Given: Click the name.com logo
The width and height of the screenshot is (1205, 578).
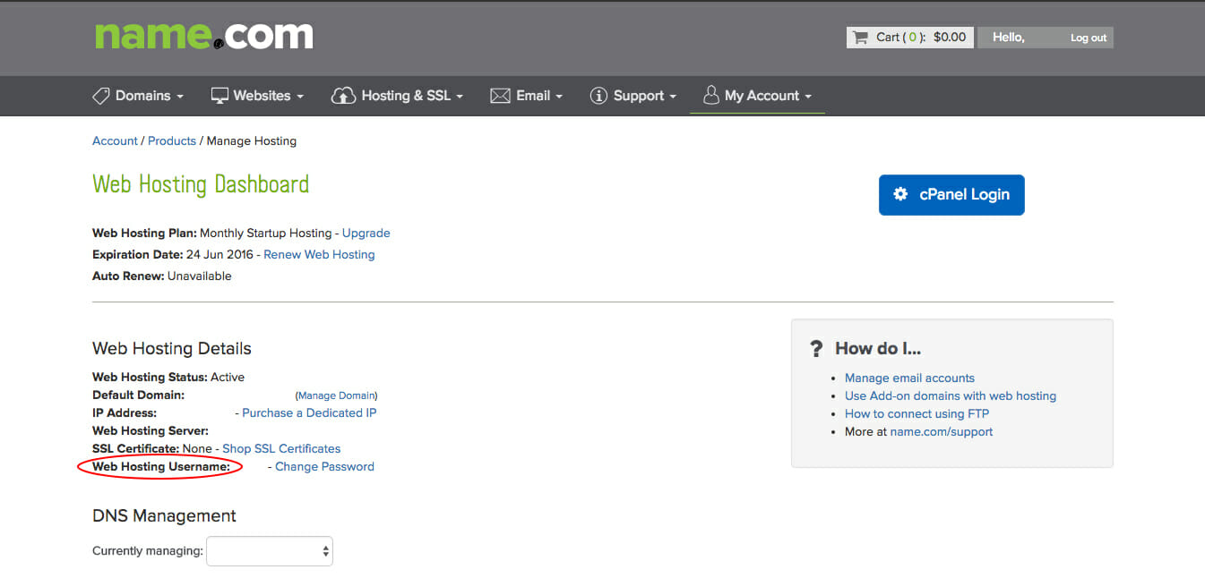Looking at the screenshot, I should click(203, 36).
